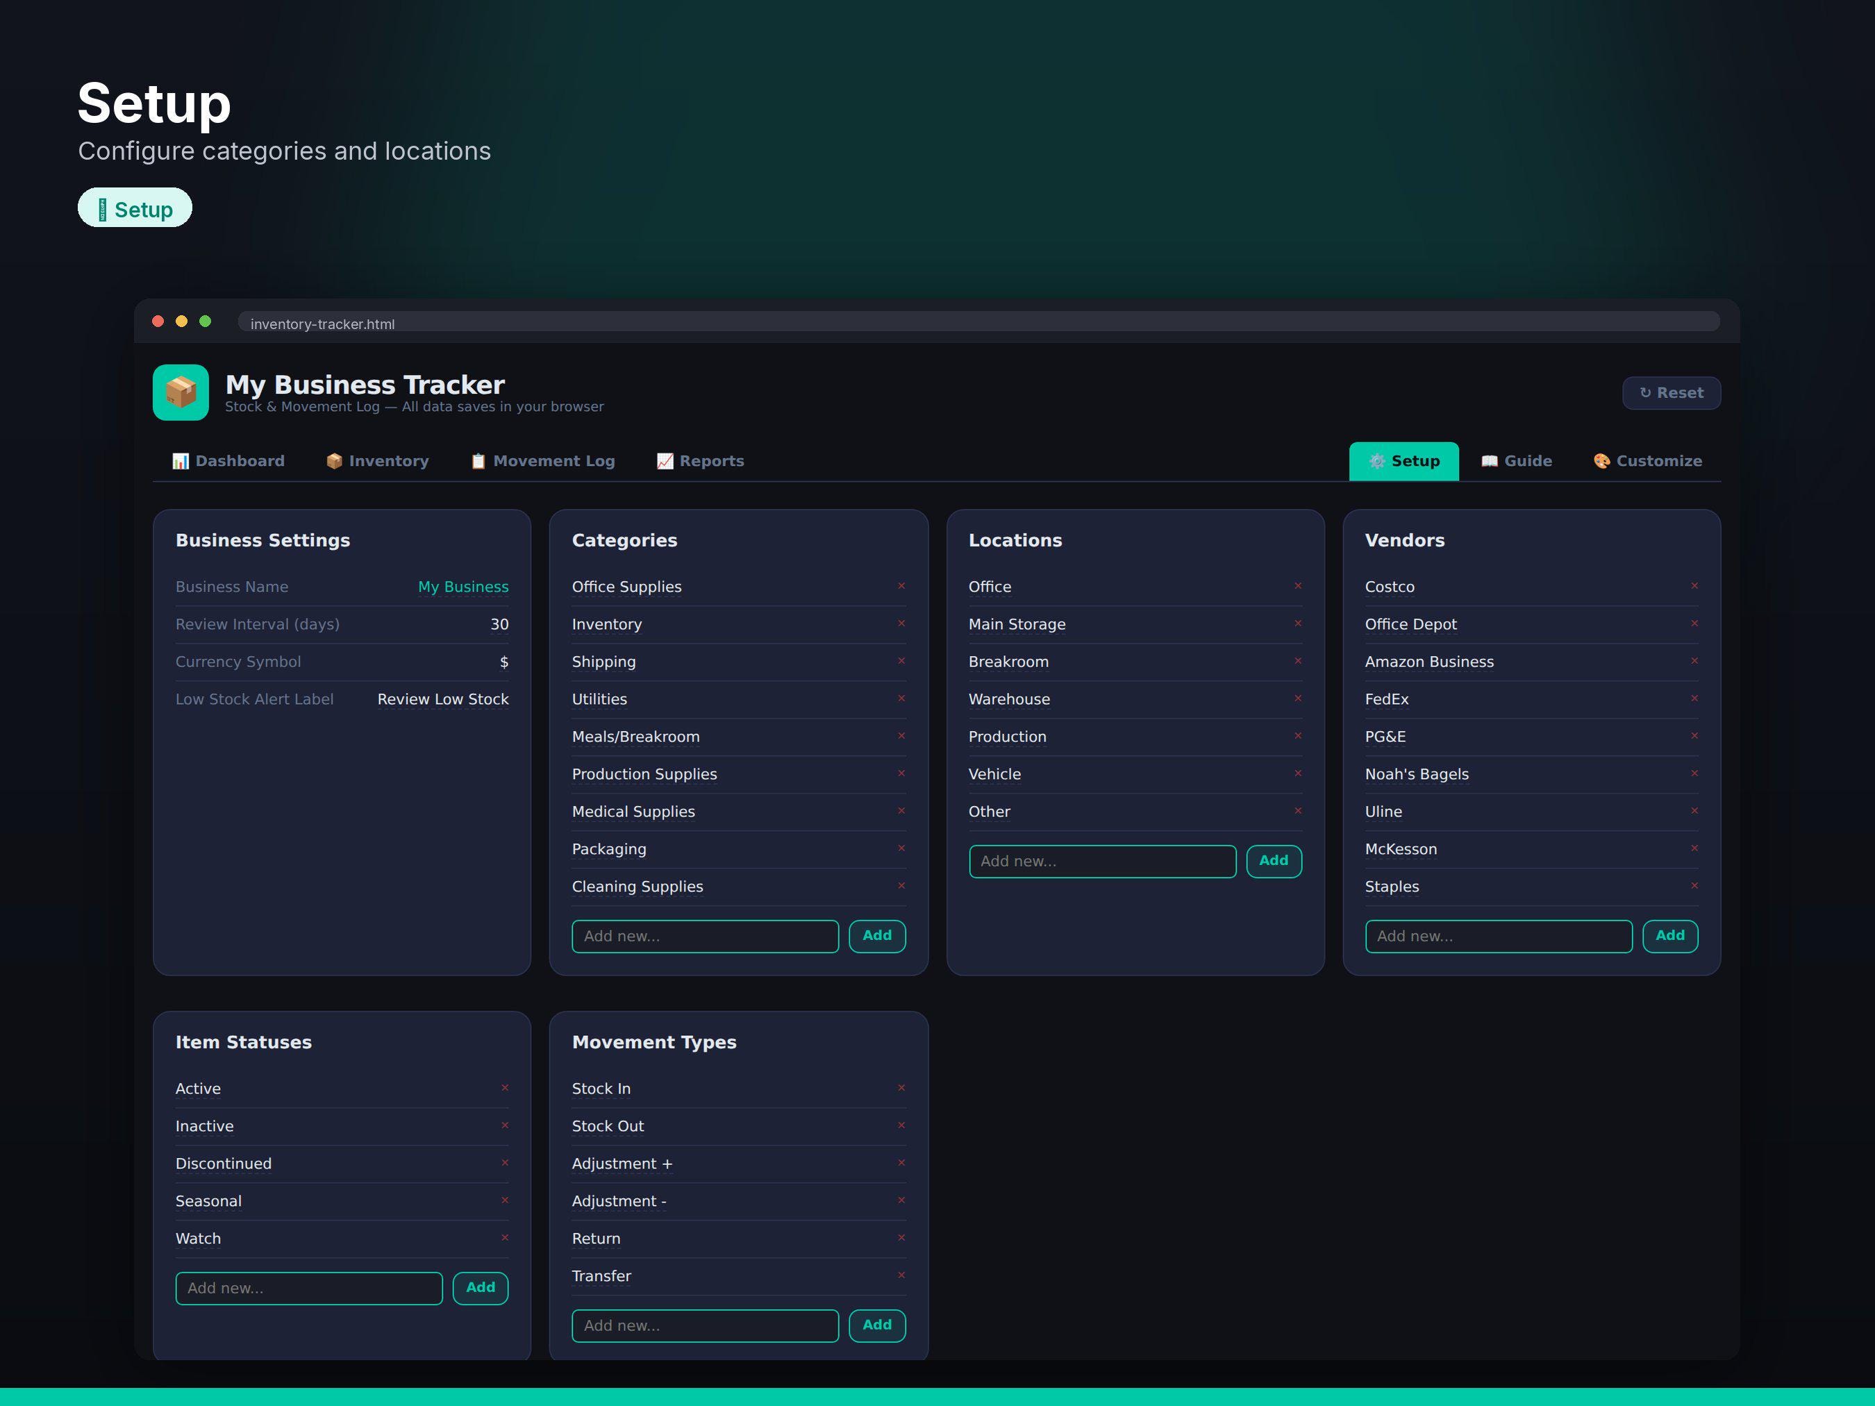Delete the Vehicle location
The width and height of the screenshot is (1875, 1406).
tap(1298, 773)
